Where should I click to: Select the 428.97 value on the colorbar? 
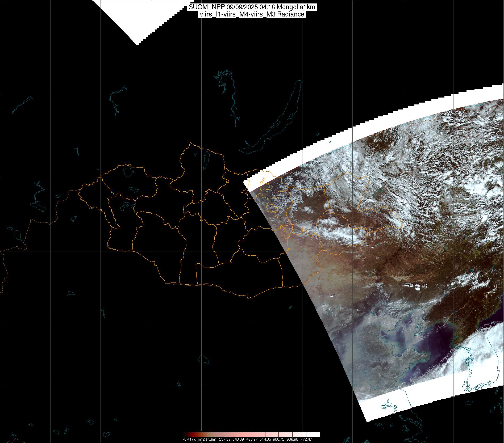pos(252,439)
